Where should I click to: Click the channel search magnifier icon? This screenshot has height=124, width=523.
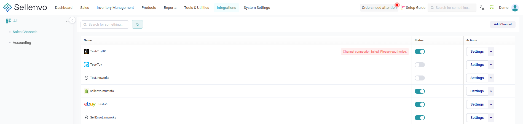tap(85, 25)
